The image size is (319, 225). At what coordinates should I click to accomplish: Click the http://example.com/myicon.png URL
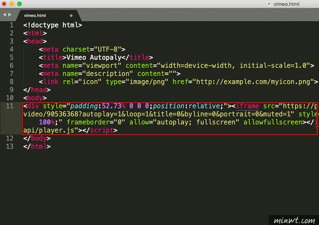click(253, 82)
